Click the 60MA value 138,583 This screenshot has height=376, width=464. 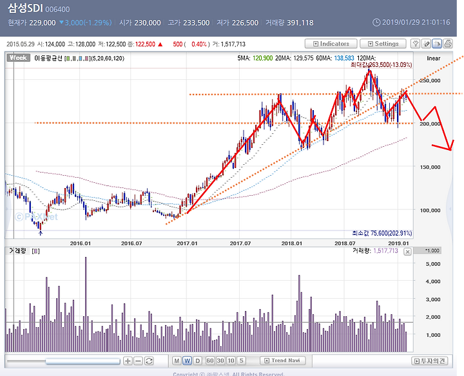click(x=344, y=58)
